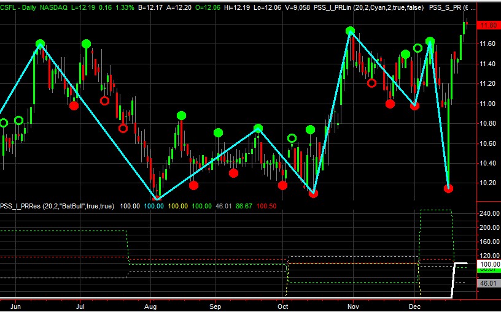Click the green 86.67 indicator value

coord(244,206)
